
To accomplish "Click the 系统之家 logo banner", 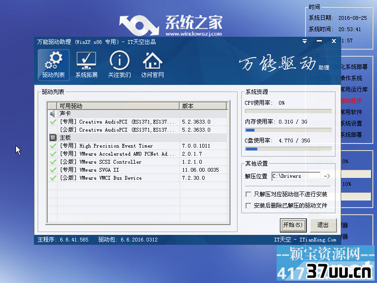I will click(x=171, y=25).
